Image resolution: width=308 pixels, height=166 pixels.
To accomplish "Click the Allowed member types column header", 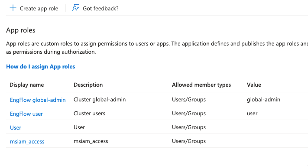I will tap(201, 85).
